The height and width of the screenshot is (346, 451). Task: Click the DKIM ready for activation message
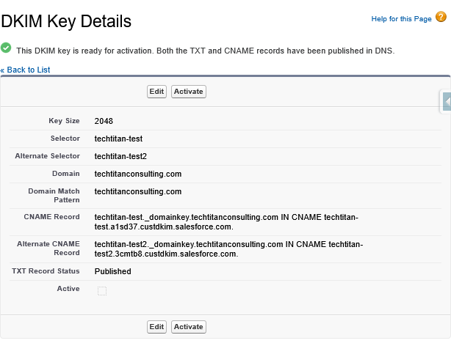pos(206,51)
